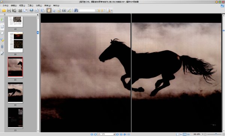
Task: Select the typewriter pencil tool
Action: click(69, 10)
